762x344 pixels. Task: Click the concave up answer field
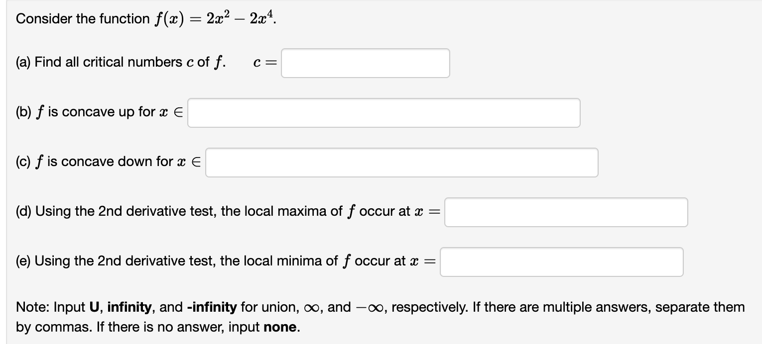(383, 113)
